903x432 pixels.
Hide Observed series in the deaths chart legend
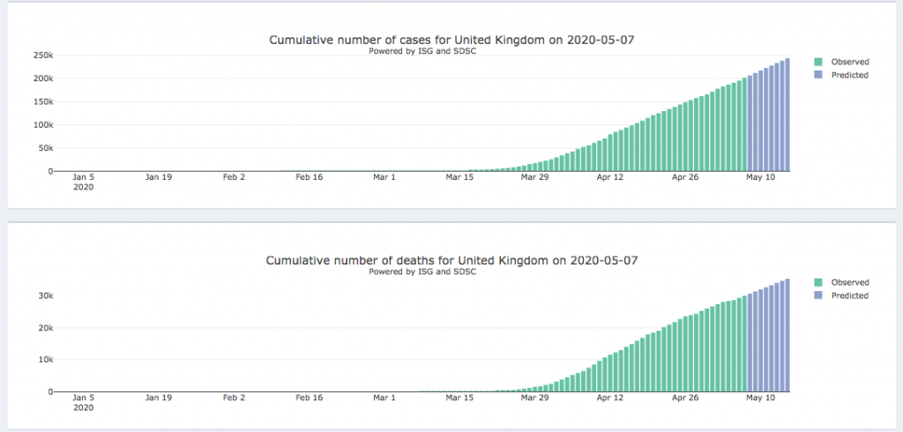pyautogui.click(x=849, y=282)
